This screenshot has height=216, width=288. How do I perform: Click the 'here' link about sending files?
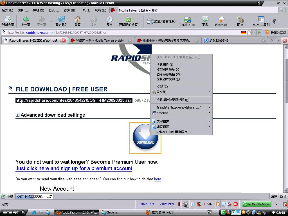click(157, 179)
